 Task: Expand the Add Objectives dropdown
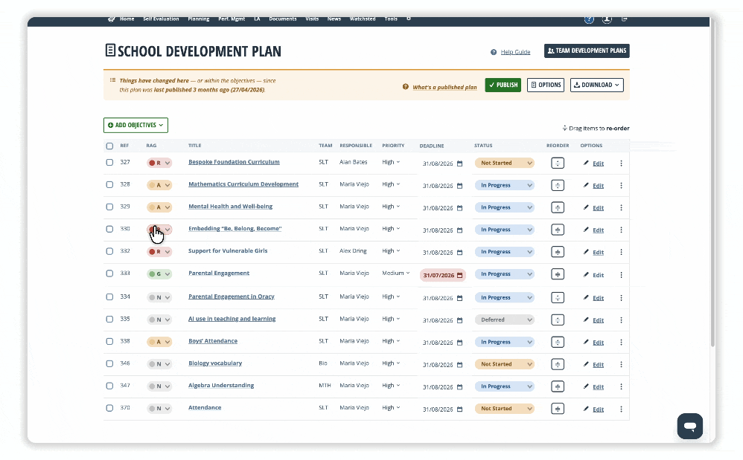[135, 126]
